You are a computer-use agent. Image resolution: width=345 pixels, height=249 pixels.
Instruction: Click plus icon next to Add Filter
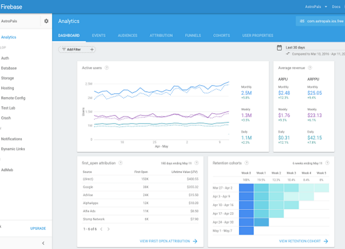[x=91, y=49]
